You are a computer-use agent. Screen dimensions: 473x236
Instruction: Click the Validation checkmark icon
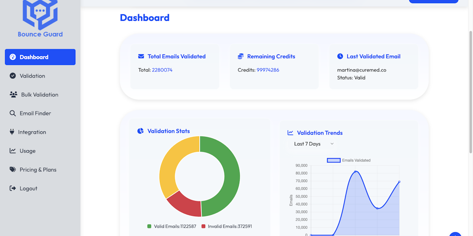12,76
